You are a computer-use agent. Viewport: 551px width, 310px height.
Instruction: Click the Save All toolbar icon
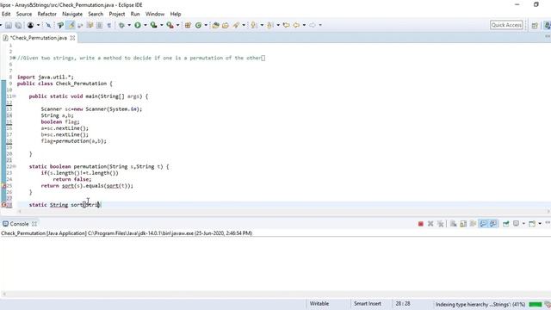pyautogui.click(x=18, y=25)
